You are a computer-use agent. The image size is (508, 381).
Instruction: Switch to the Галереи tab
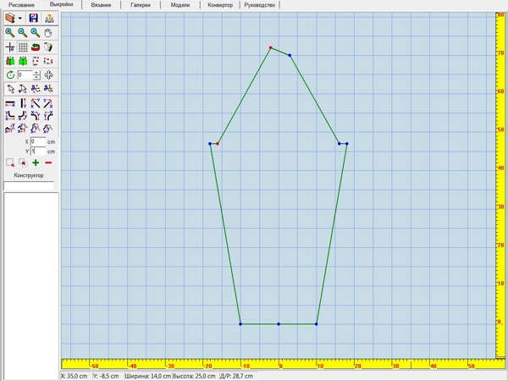click(x=141, y=5)
